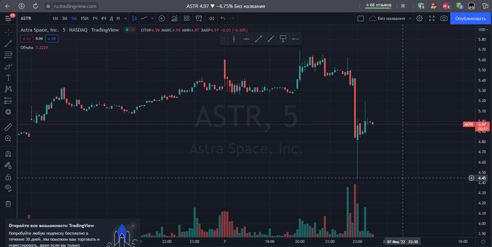492x247 pixels.
Task: Select the extended line tool in floating toolbar
Action: 271,39
